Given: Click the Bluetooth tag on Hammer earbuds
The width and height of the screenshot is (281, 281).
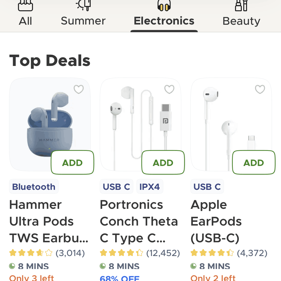Looking at the screenshot, I should tap(34, 187).
